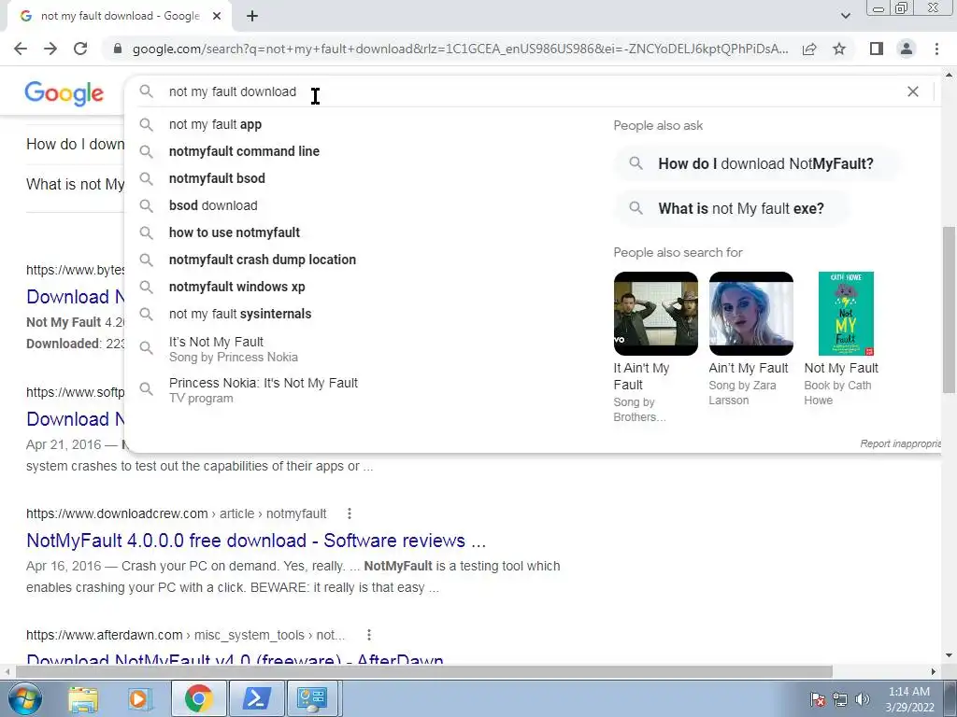Reload the Google search page
The width and height of the screenshot is (957, 717).
(x=80, y=49)
